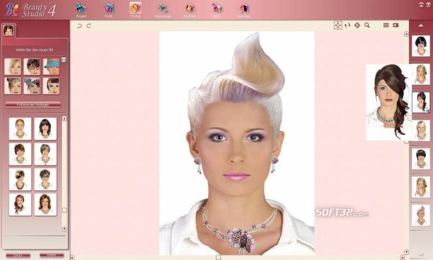Click the up arrow atop the right thumbnail strip
This screenshot has height=260, width=433.
pos(421,25)
